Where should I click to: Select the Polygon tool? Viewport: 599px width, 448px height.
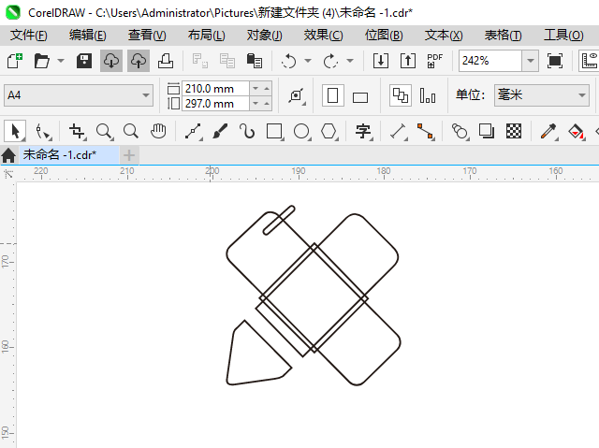point(329,131)
